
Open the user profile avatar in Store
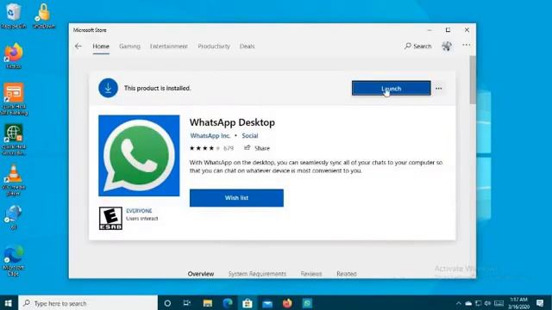[447, 46]
